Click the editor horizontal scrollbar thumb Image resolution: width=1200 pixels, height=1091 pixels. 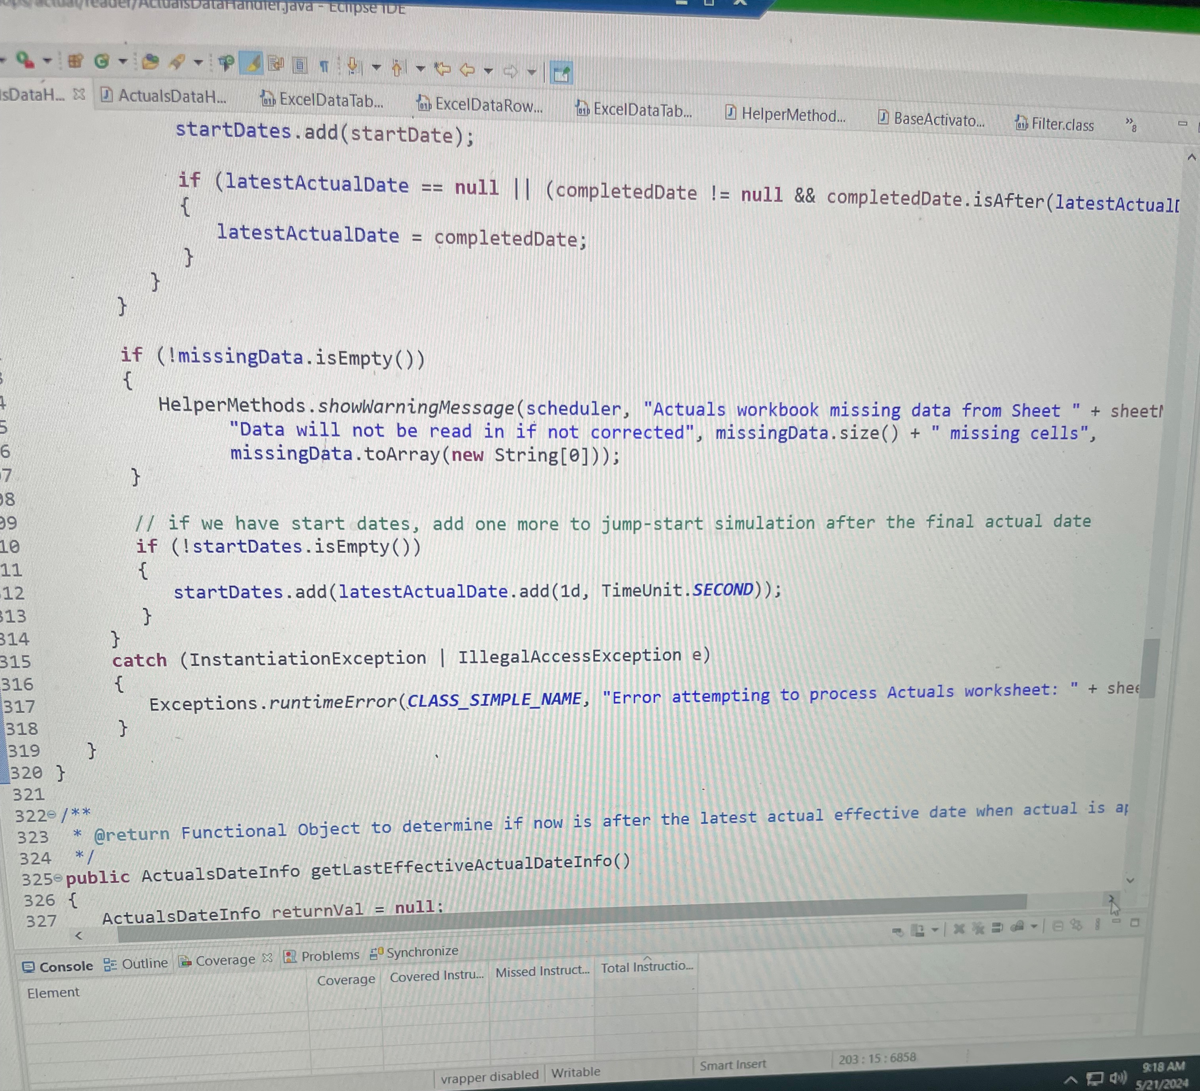coord(571,918)
